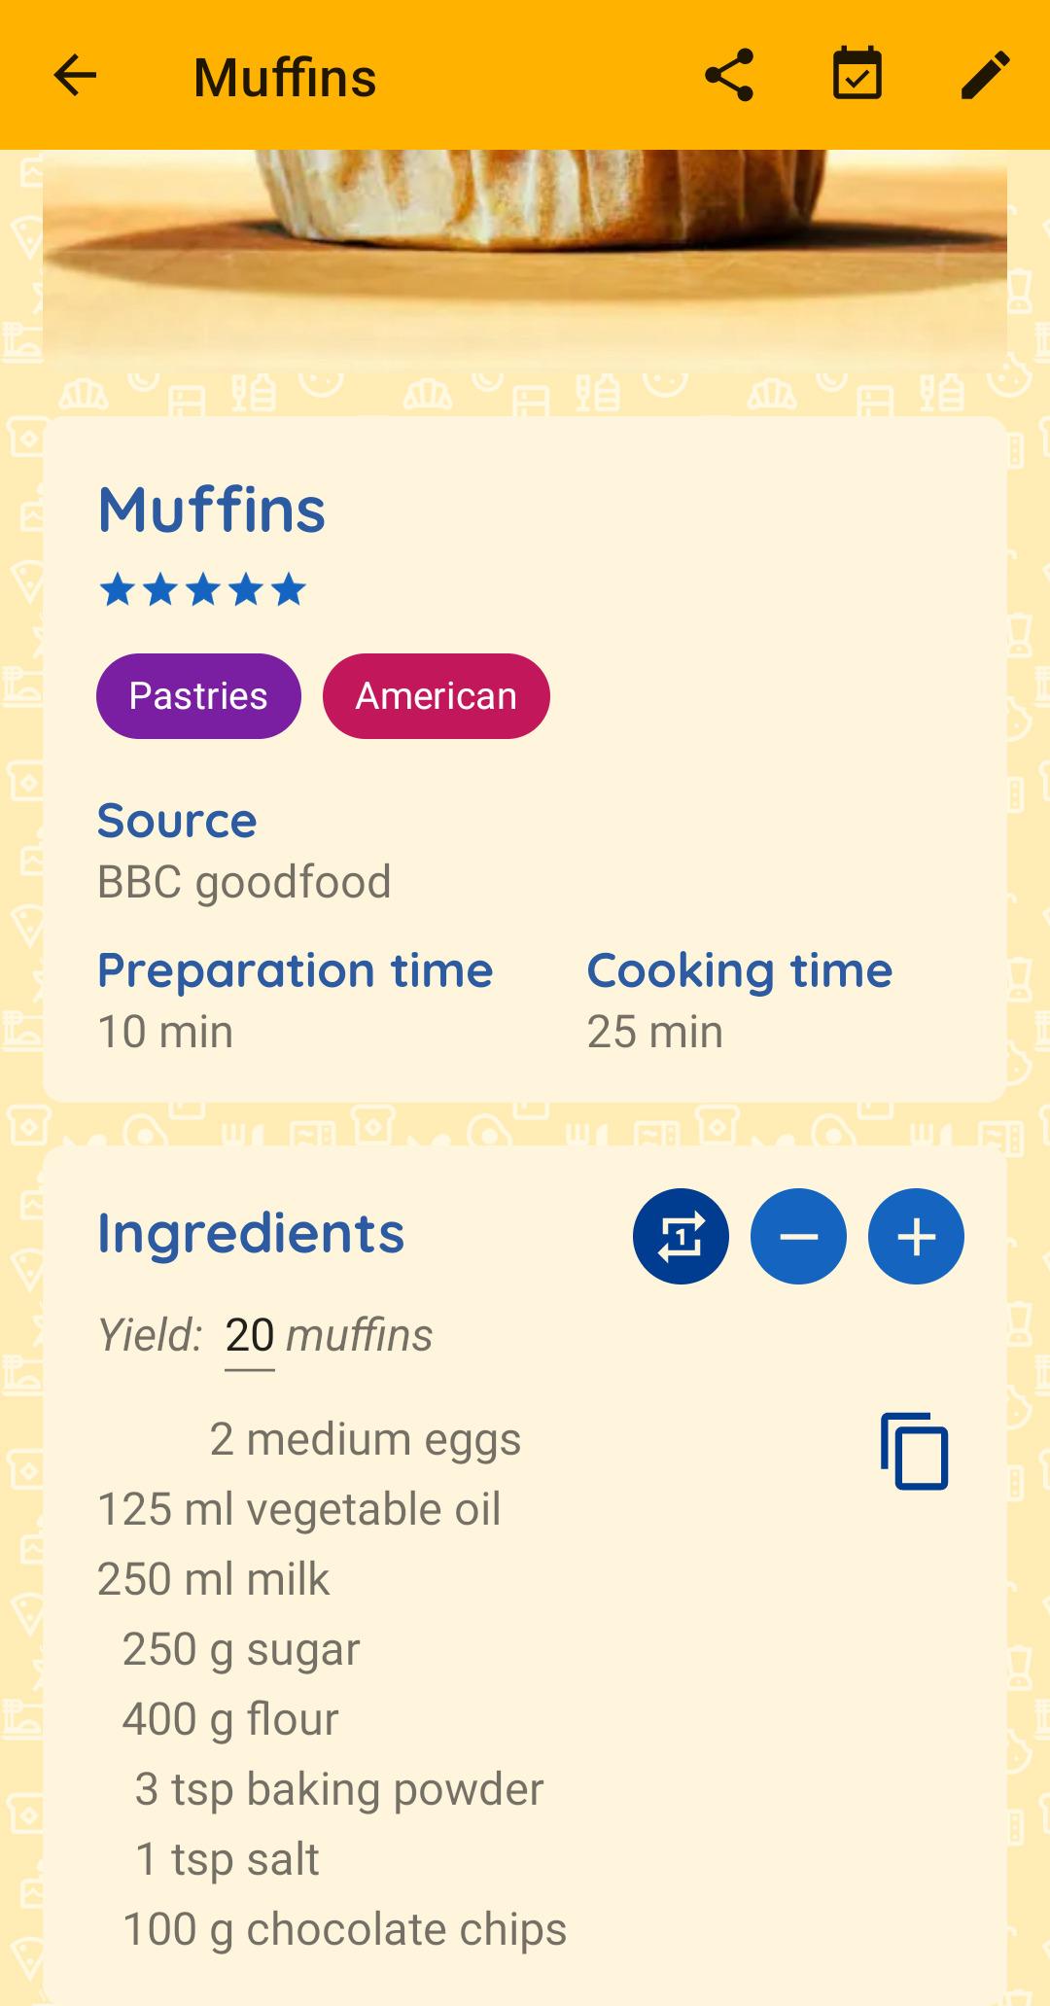Tap the unit conversion icon
Image resolution: width=1050 pixels, height=2006 pixels.
[x=681, y=1236]
